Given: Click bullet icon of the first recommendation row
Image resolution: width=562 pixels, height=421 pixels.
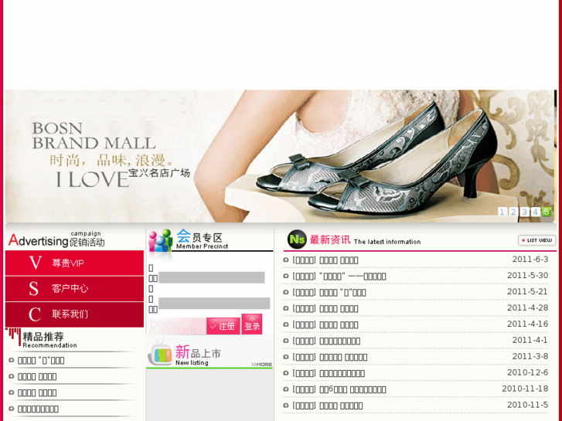Looking at the screenshot, I should [11, 361].
